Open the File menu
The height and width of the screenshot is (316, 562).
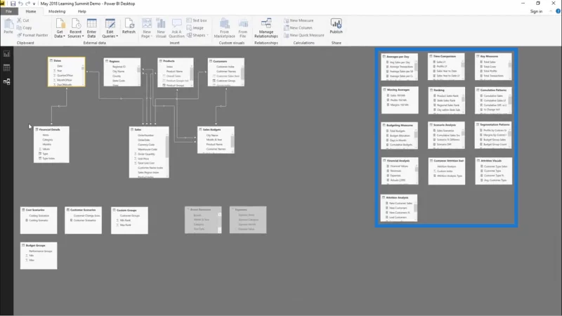pos(8,11)
